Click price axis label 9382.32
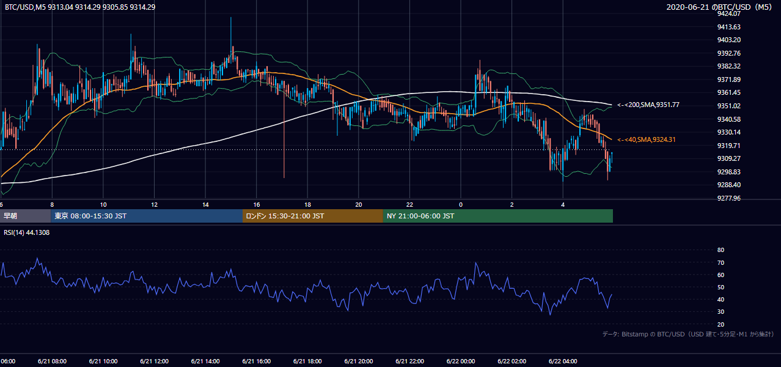781x367 pixels. pos(729,66)
